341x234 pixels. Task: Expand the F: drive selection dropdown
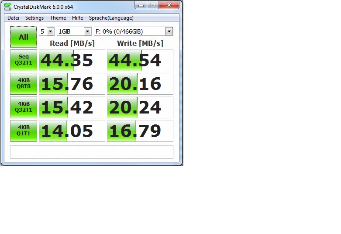click(x=169, y=31)
